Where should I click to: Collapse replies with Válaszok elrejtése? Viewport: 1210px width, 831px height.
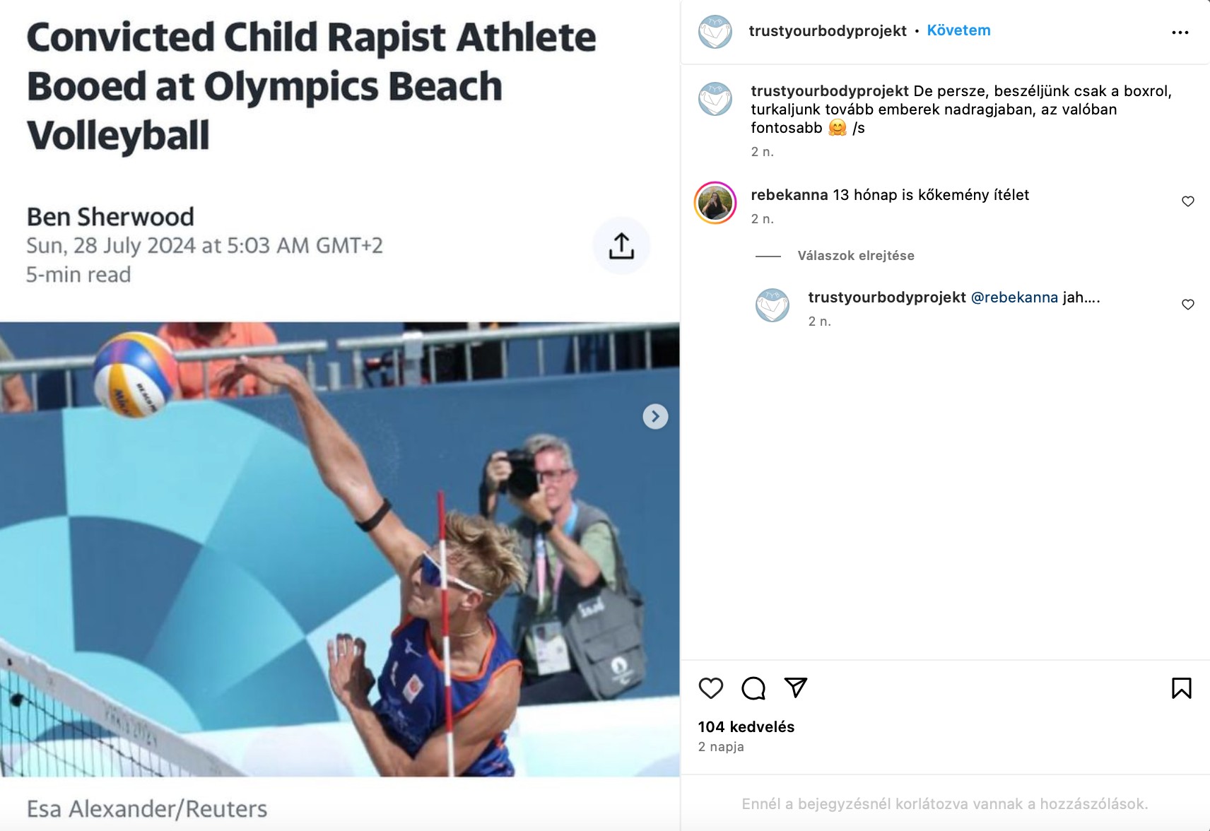coord(855,256)
